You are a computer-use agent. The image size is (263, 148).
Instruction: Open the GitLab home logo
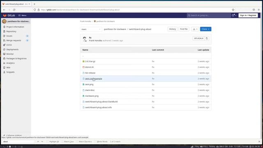coord(9,15)
